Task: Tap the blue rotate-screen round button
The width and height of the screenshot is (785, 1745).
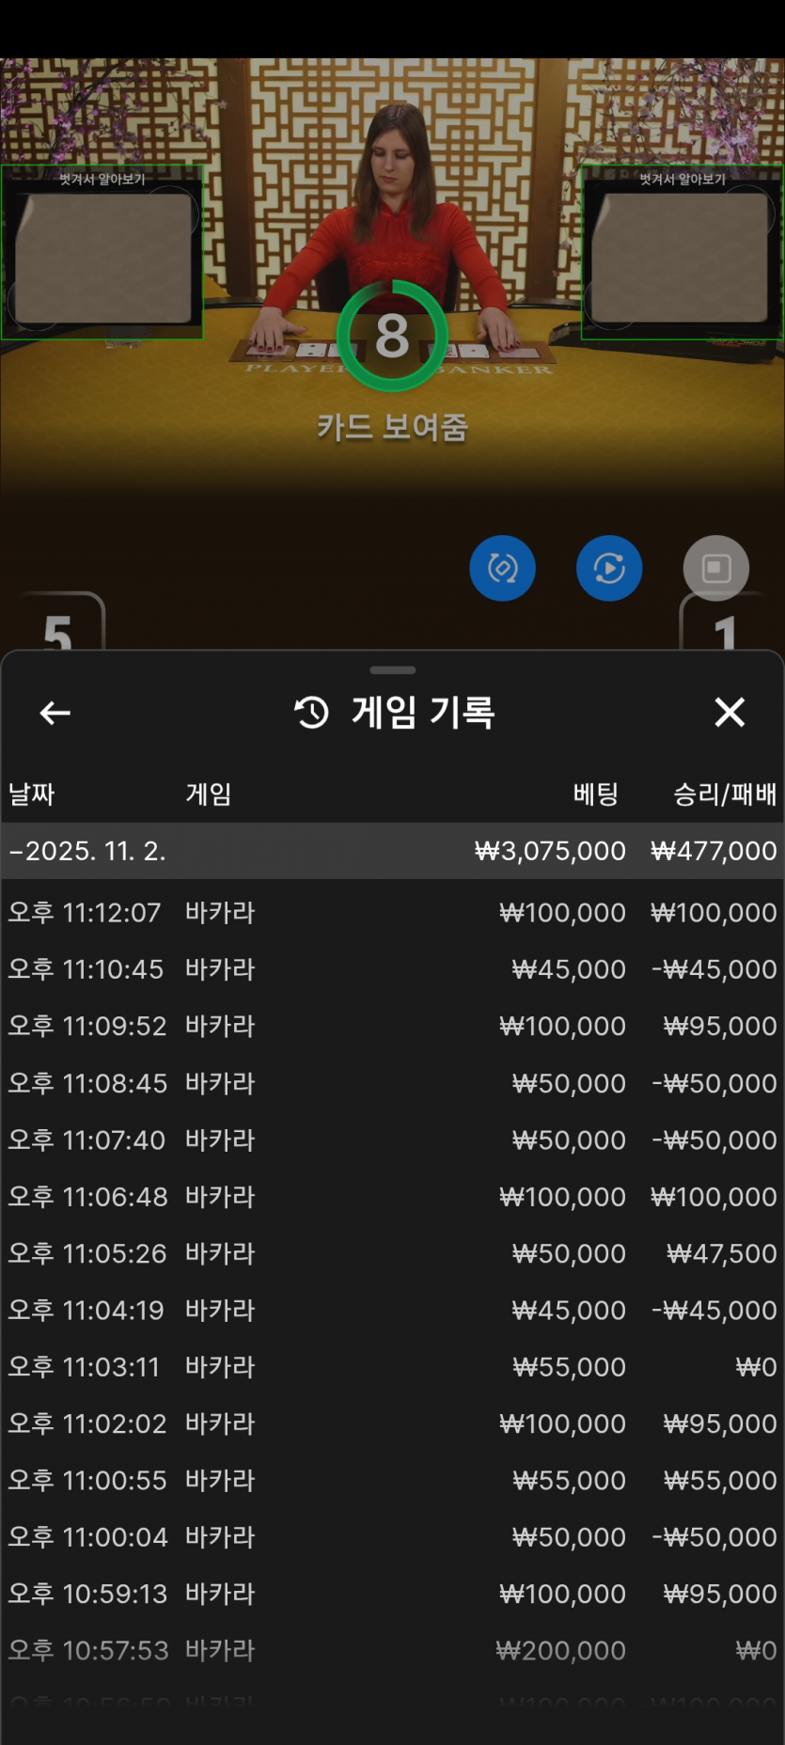Action: (x=502, y=568)
